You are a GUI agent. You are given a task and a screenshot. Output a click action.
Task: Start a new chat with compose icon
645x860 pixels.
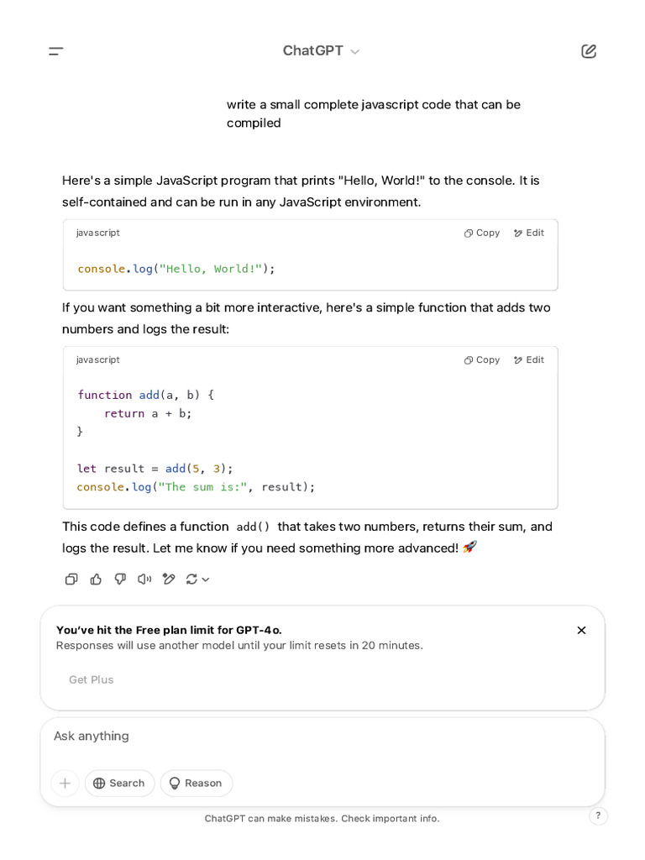[589, 51]
